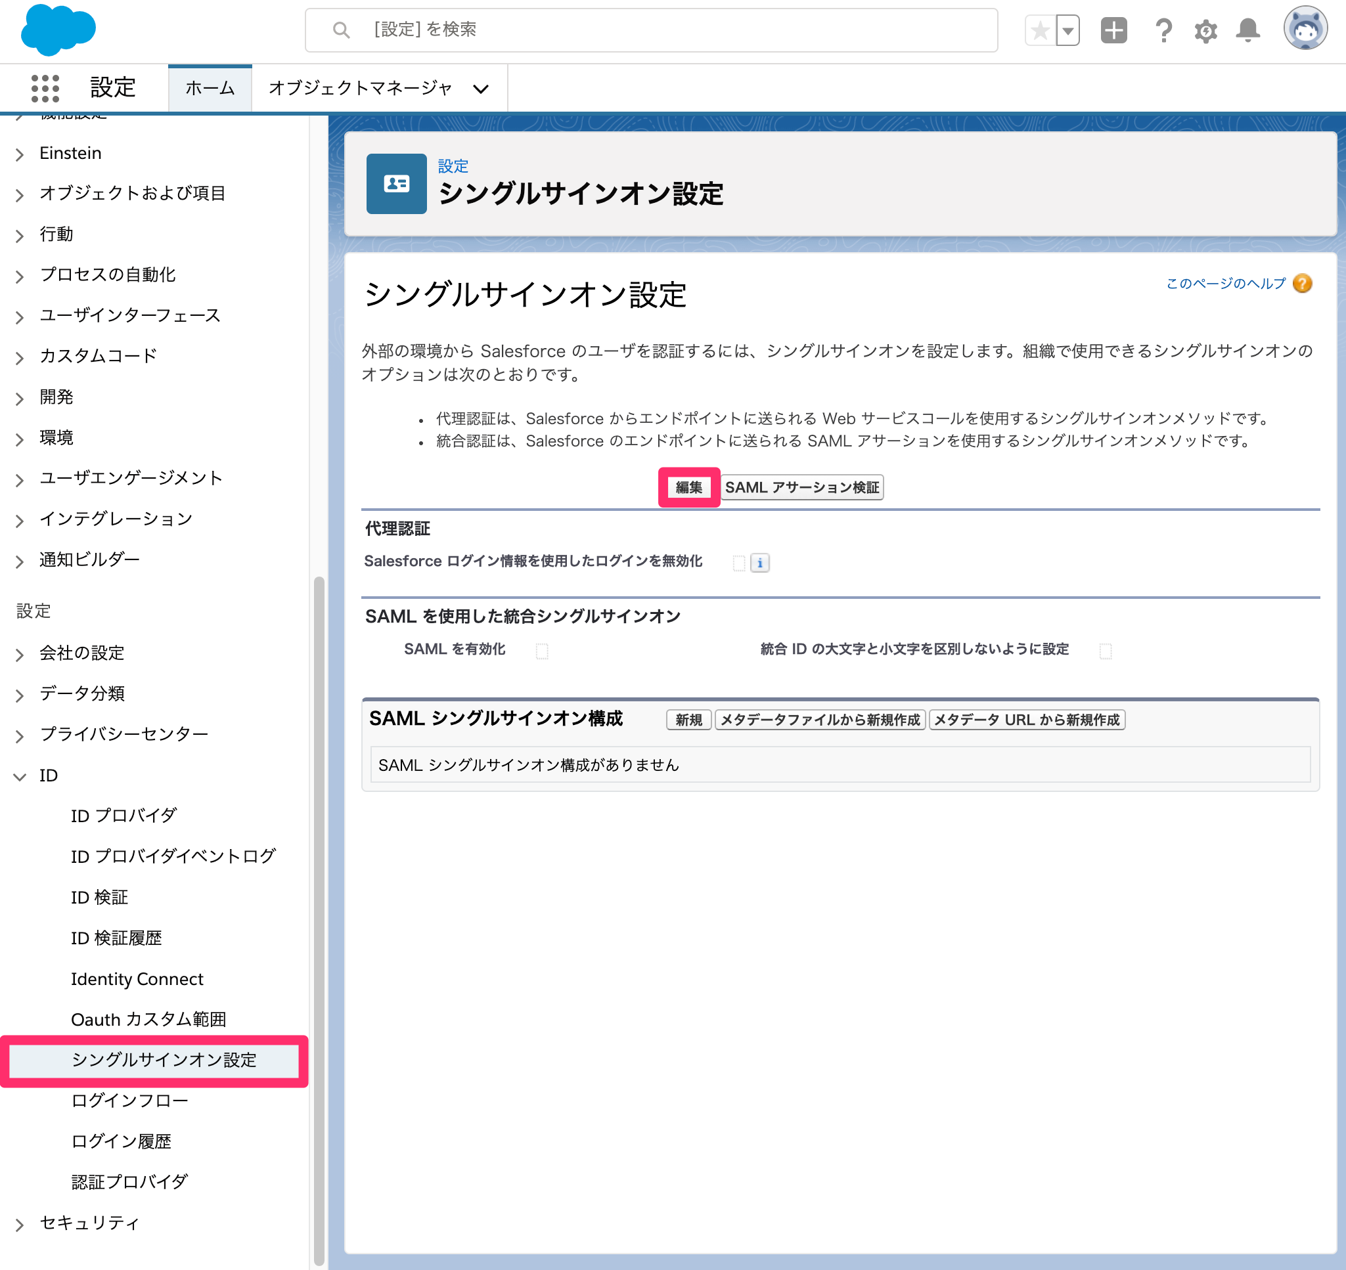Viewport: 1346px width, 1270px height.
Task: Open このページのヘルプ link
Action: pyautogui.click(x=1225, y=283)
